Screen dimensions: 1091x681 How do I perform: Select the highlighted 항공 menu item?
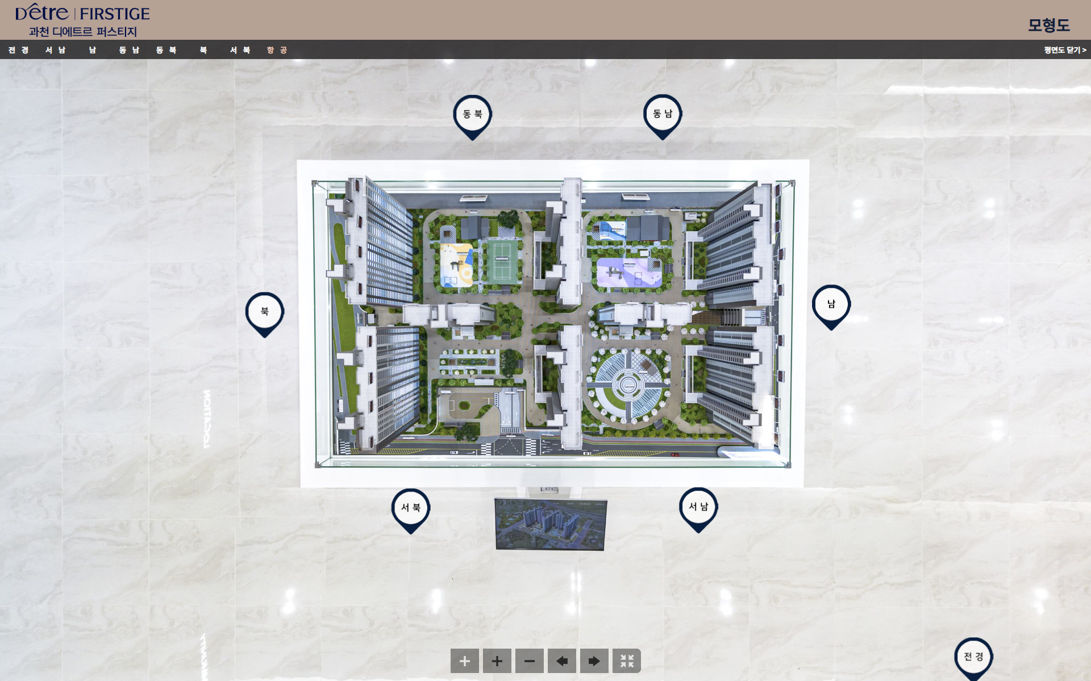[x=277, y=50]
